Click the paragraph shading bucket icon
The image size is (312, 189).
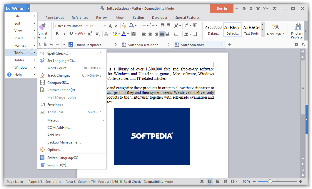(x=186, y=34)
